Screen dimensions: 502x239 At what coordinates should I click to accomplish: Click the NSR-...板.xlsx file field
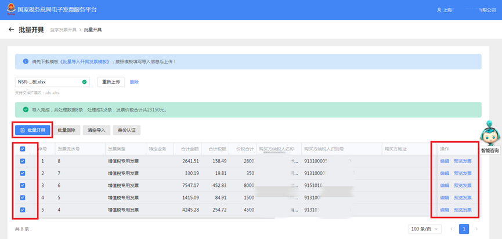point(52,82)
